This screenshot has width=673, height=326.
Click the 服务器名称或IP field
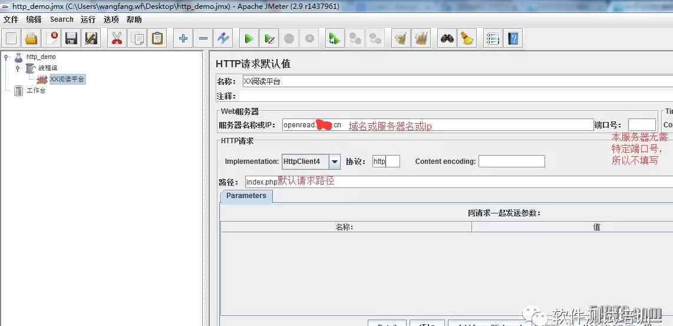click(x=438, y=125)
